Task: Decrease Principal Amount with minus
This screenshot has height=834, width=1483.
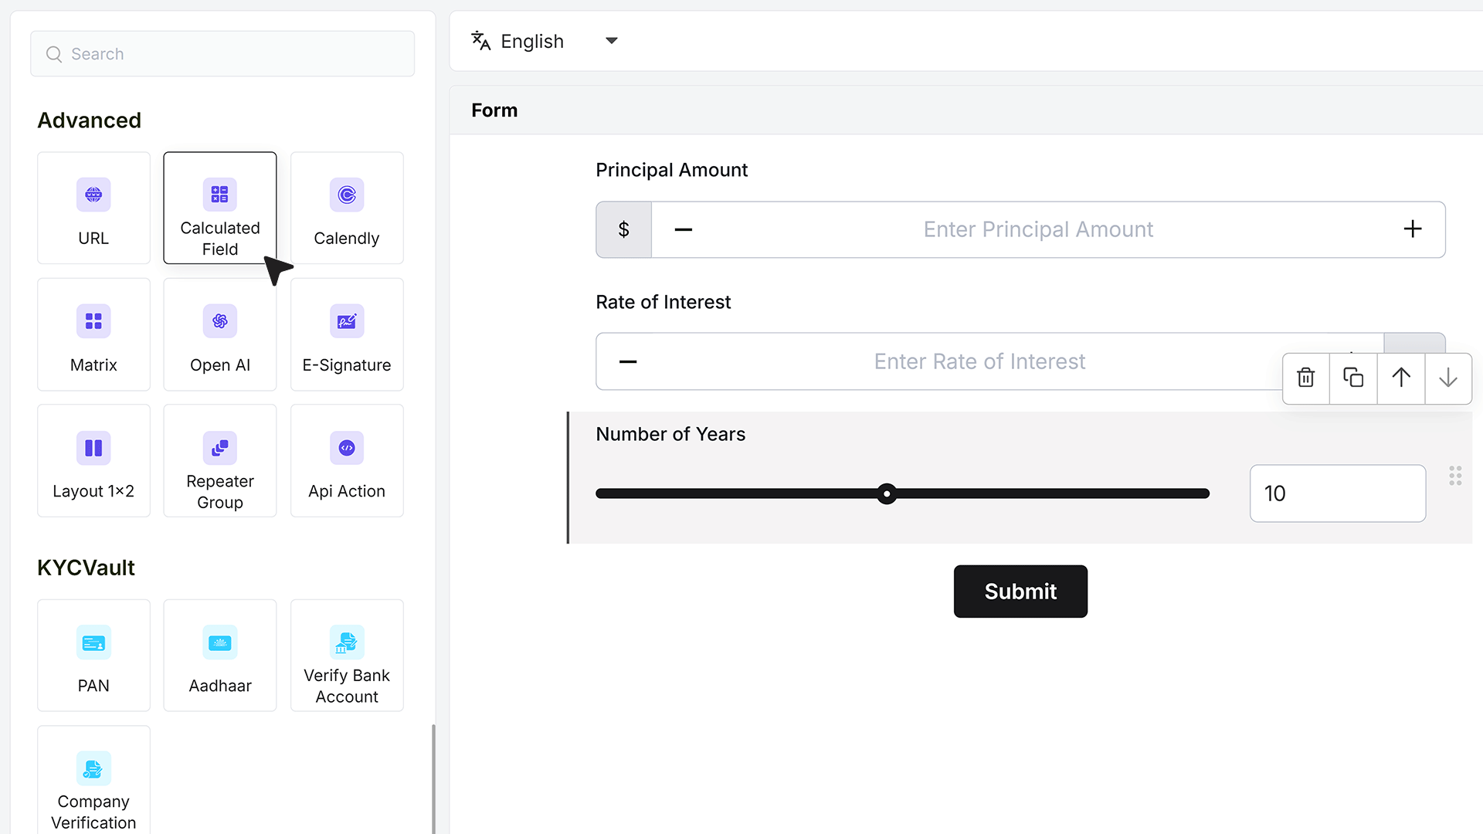Action: [684, 229]
